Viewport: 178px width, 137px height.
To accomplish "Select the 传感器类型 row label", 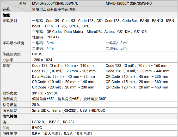I will 11,54.
